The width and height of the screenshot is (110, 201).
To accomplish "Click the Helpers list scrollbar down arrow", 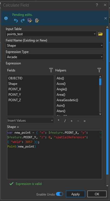I will (100, 114).
